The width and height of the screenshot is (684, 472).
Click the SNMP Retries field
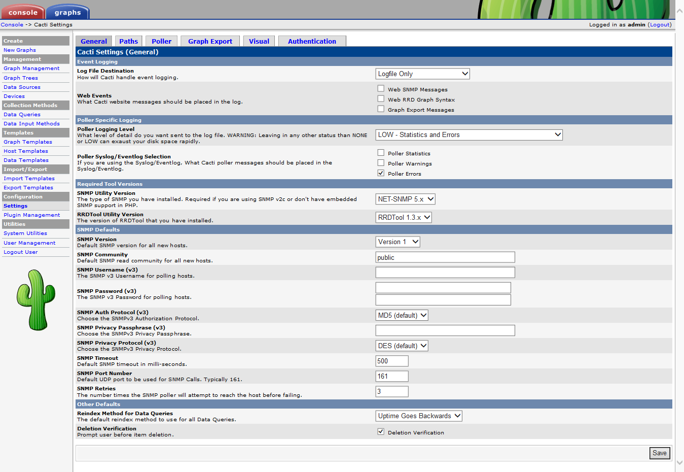pos(392,391)
